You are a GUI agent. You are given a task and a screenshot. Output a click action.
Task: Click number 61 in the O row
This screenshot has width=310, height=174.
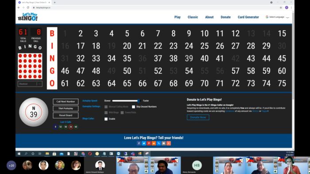[x=65, y=83]
